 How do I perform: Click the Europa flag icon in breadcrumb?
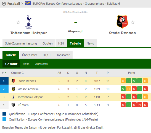click(28, 4)
